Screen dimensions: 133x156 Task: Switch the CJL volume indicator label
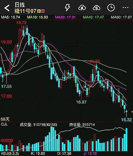point(4,124)
